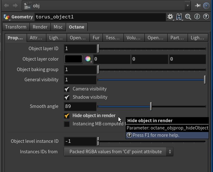Click the Instances IDs from label
This screenshot has height=172, width=213.
click(x=39, y=152)
